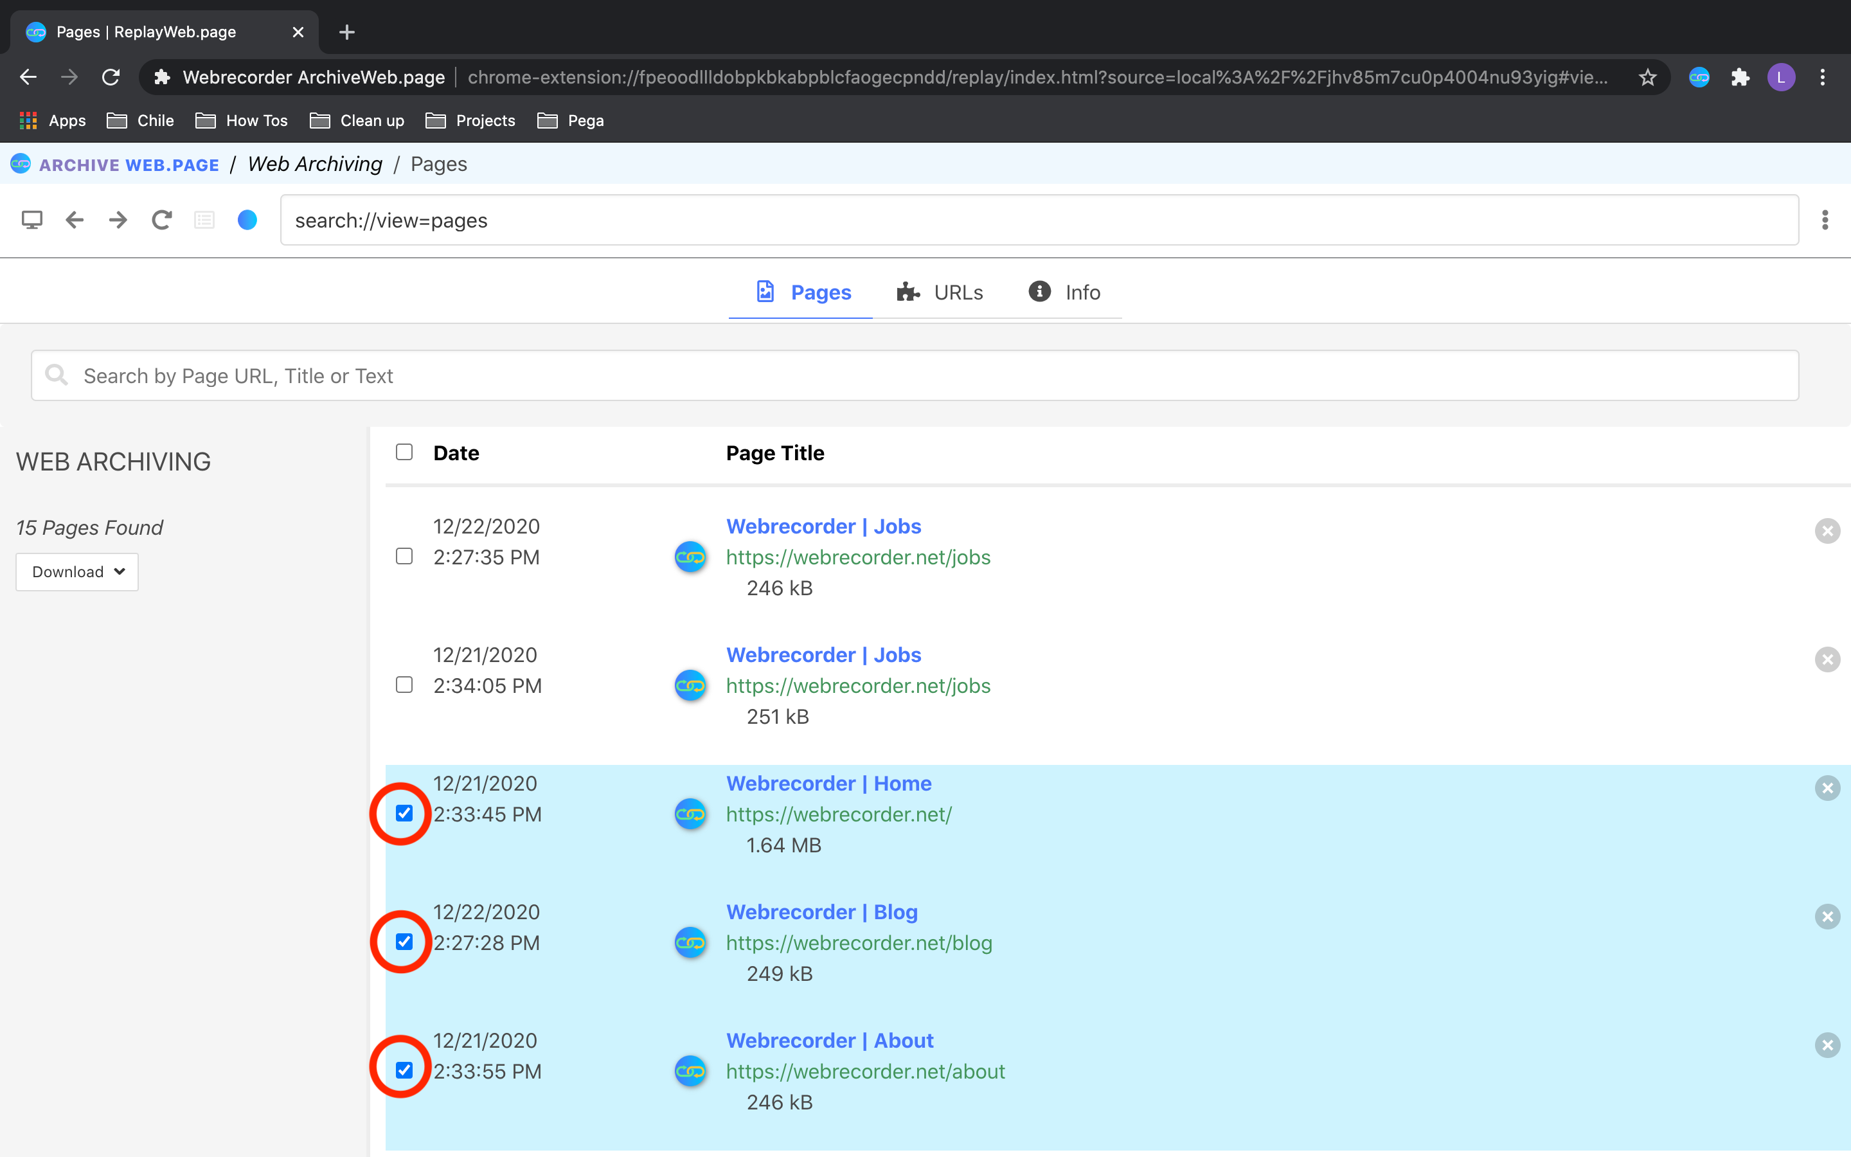Open the Chrome extensions puzzle icon

(x=1740, y=77)
